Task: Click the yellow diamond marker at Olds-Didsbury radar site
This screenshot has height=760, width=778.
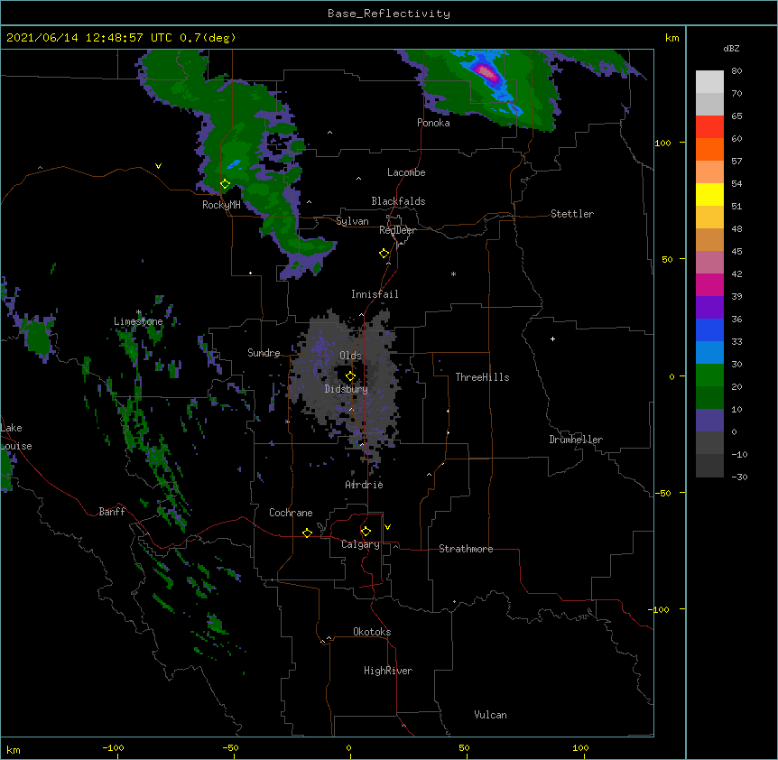Action: pos(350,376)
